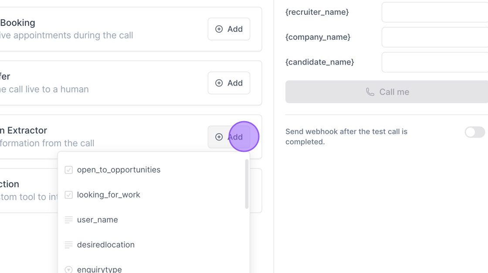The width and height of the screenshot is (488, 273).
Task: Click the recruiter_name input field
Action: tap(435, 12)
